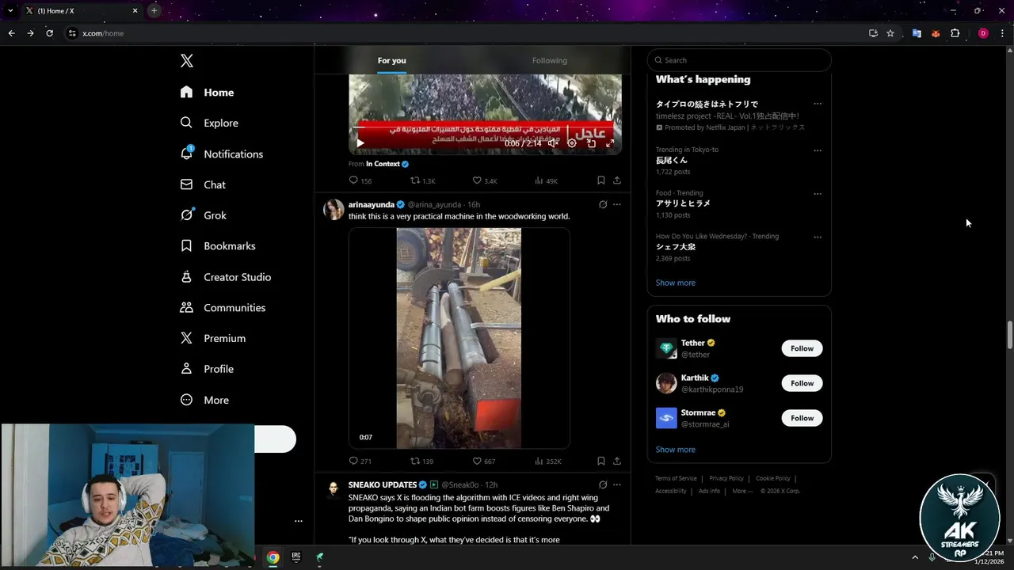Open Notifications in the sidebar

point(222,154)
